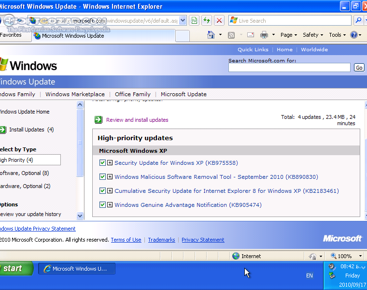Click the Quick Links header link
Image resolution: width=367 pixels, height=290 pixels.
click(x=253, y=49)
